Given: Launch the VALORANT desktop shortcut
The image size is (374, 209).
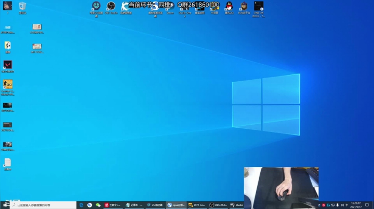Looking at the screenshot, I should 8,67.
